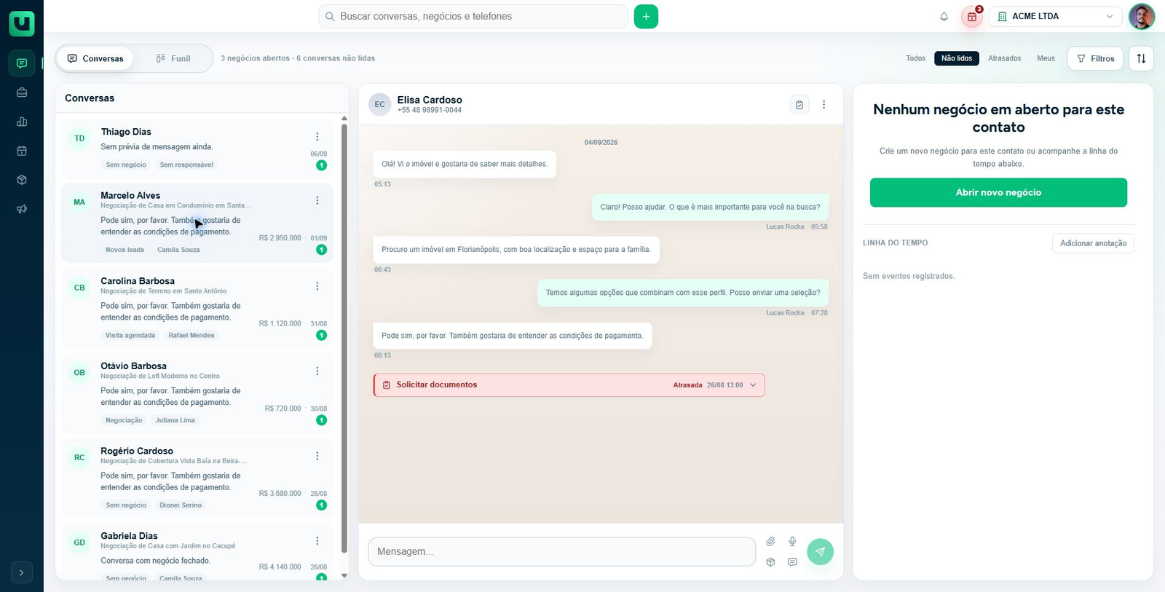
Task: Open Marcelo Alves conversation options menu
Action: tap(317, 200)
